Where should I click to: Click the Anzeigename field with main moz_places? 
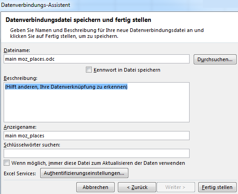point(96,136)
